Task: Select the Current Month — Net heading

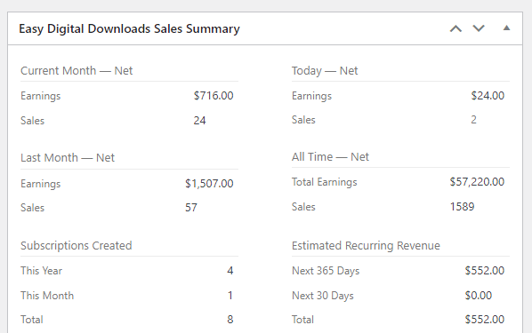Action: 77,70
